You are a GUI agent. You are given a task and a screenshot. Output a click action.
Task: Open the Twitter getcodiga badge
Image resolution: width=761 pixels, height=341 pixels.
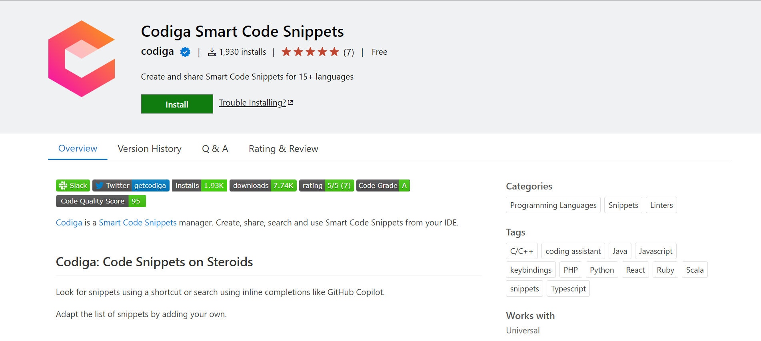pyautogui.click(x=131, y=185)
